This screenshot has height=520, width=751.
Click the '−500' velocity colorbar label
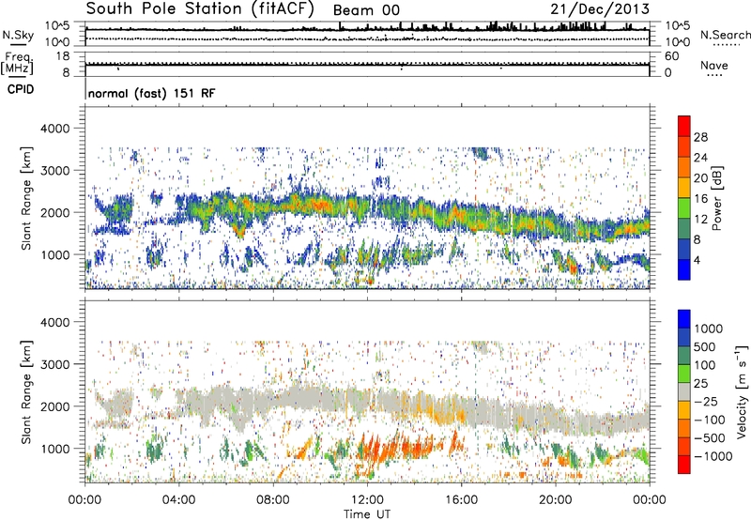710,438
